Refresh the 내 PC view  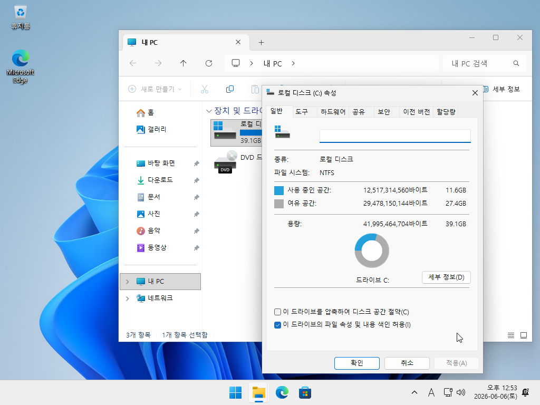(x=209, y=63)
